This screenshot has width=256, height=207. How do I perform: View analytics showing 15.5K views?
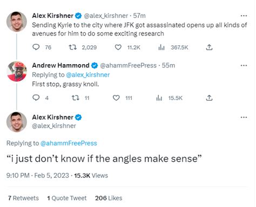tap(159, 98)
